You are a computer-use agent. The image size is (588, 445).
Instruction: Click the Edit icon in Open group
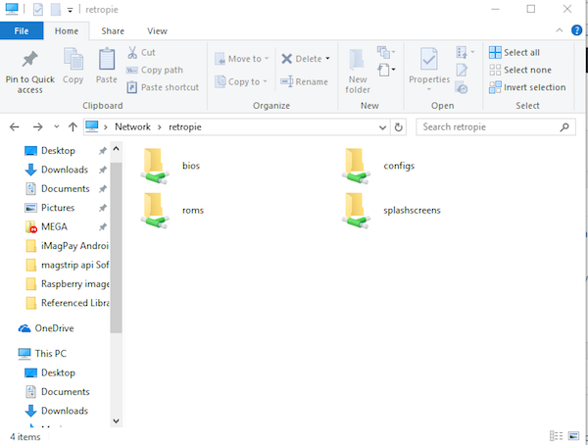click(x=462, y=70)
